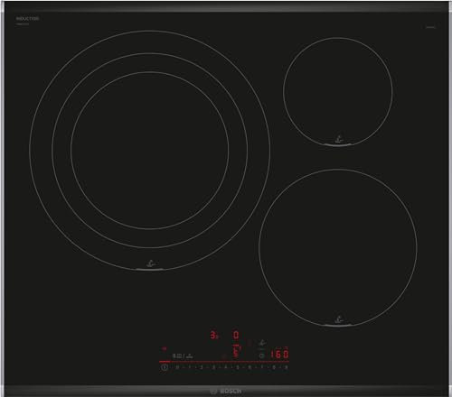Tap the pan symbol on the large triple-ring zone
Screen dimensions: 452x397
[x=150, y=263]
